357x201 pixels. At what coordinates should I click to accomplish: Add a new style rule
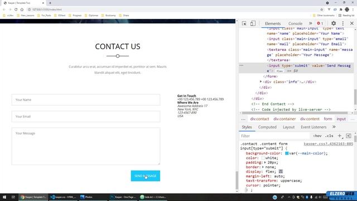340,136
